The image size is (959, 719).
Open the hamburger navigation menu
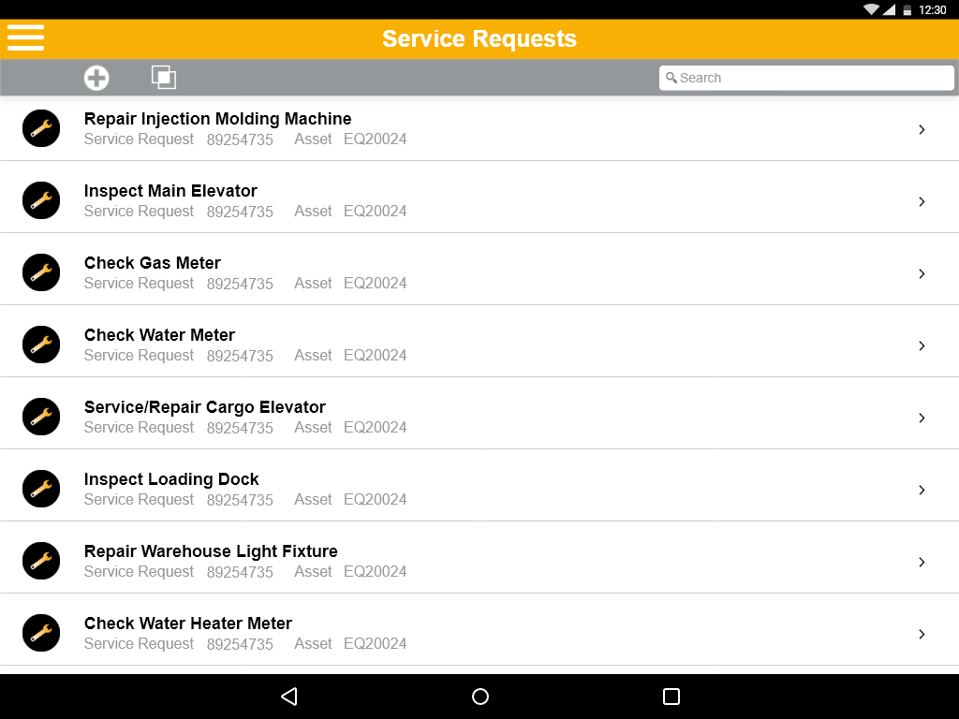tap(26, 37)
